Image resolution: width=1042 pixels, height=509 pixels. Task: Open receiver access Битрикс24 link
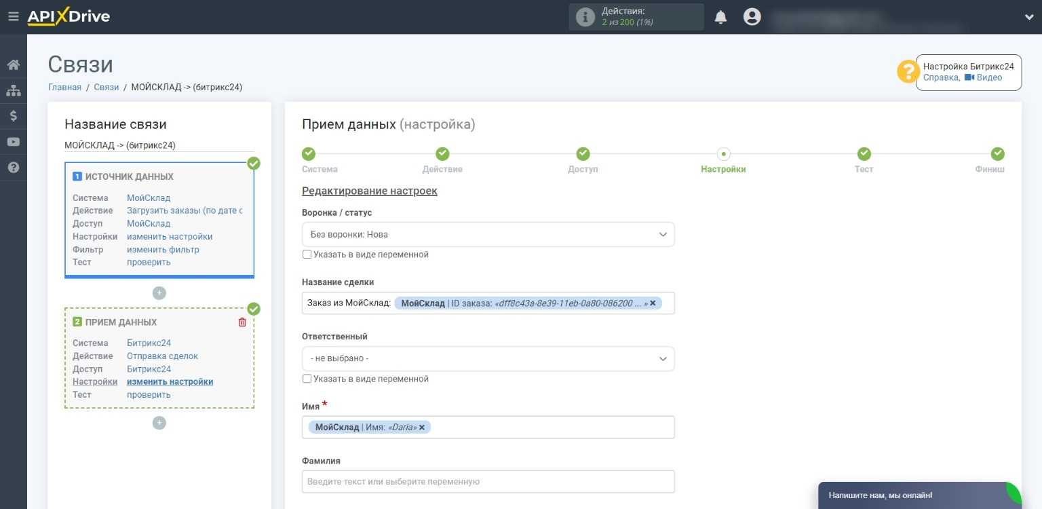149,369
